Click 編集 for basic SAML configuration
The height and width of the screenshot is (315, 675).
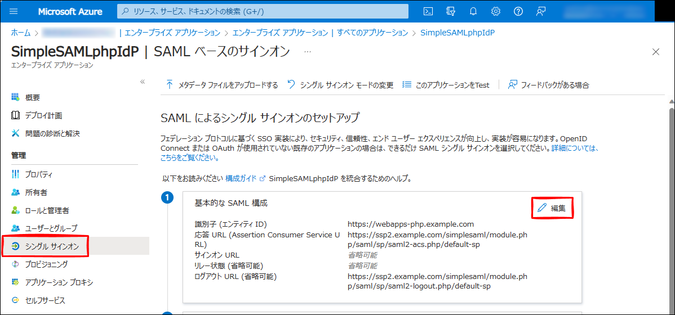553,208
